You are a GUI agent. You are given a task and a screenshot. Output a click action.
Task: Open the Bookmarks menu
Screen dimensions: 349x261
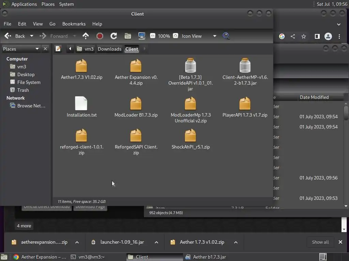74,24
